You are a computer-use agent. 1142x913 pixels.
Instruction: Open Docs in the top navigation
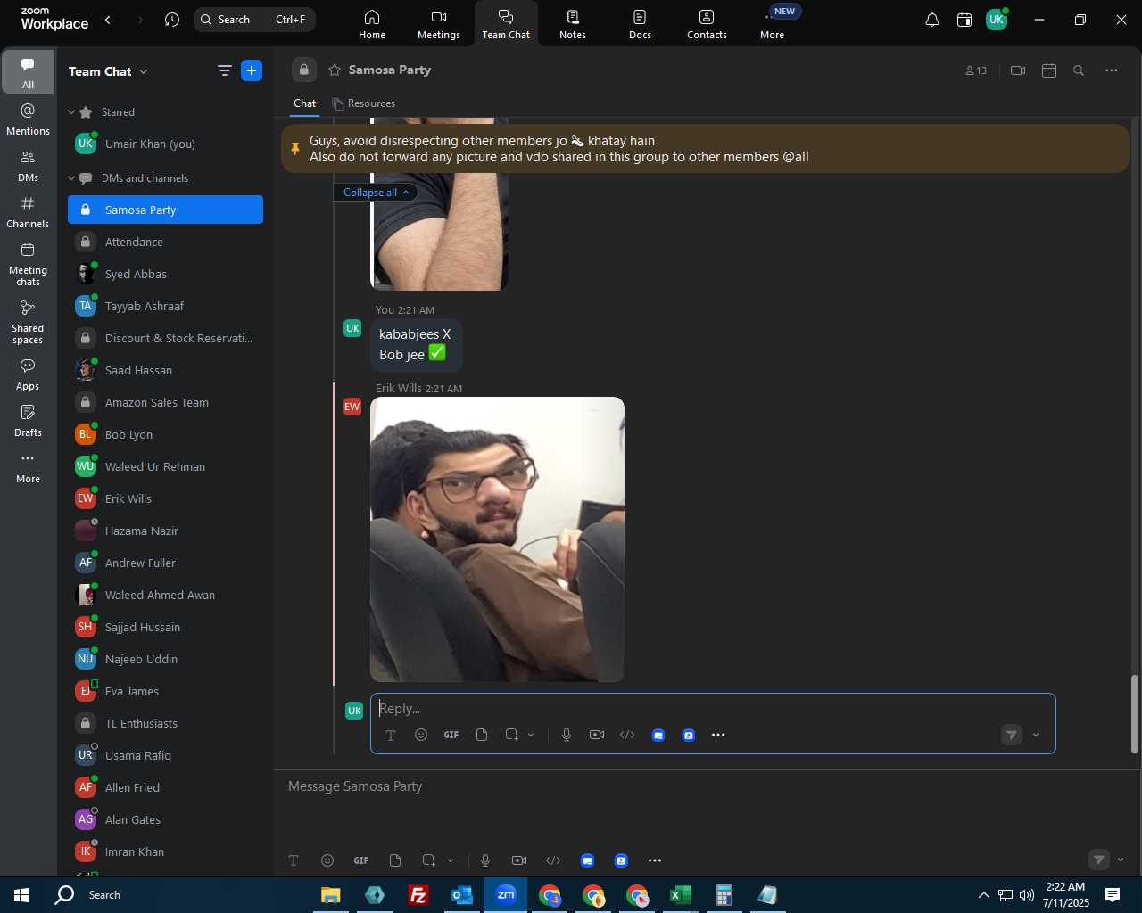click(x=640, y=24)
